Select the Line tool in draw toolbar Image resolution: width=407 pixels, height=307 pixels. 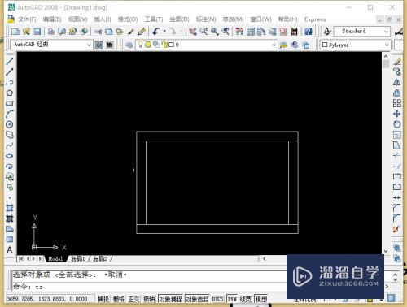point(10,61)
